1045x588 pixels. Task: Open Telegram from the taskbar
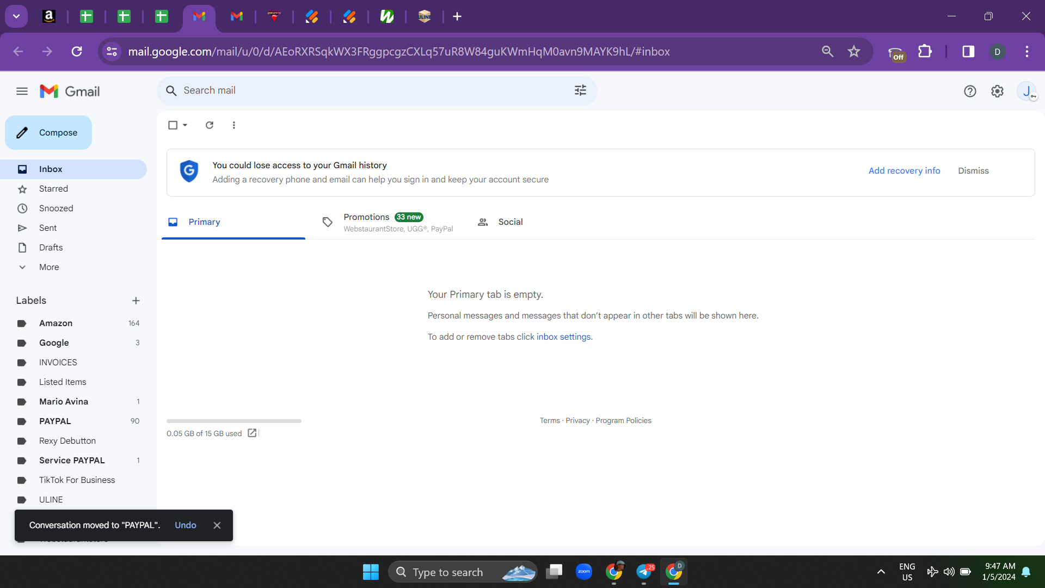click(644, 572)
